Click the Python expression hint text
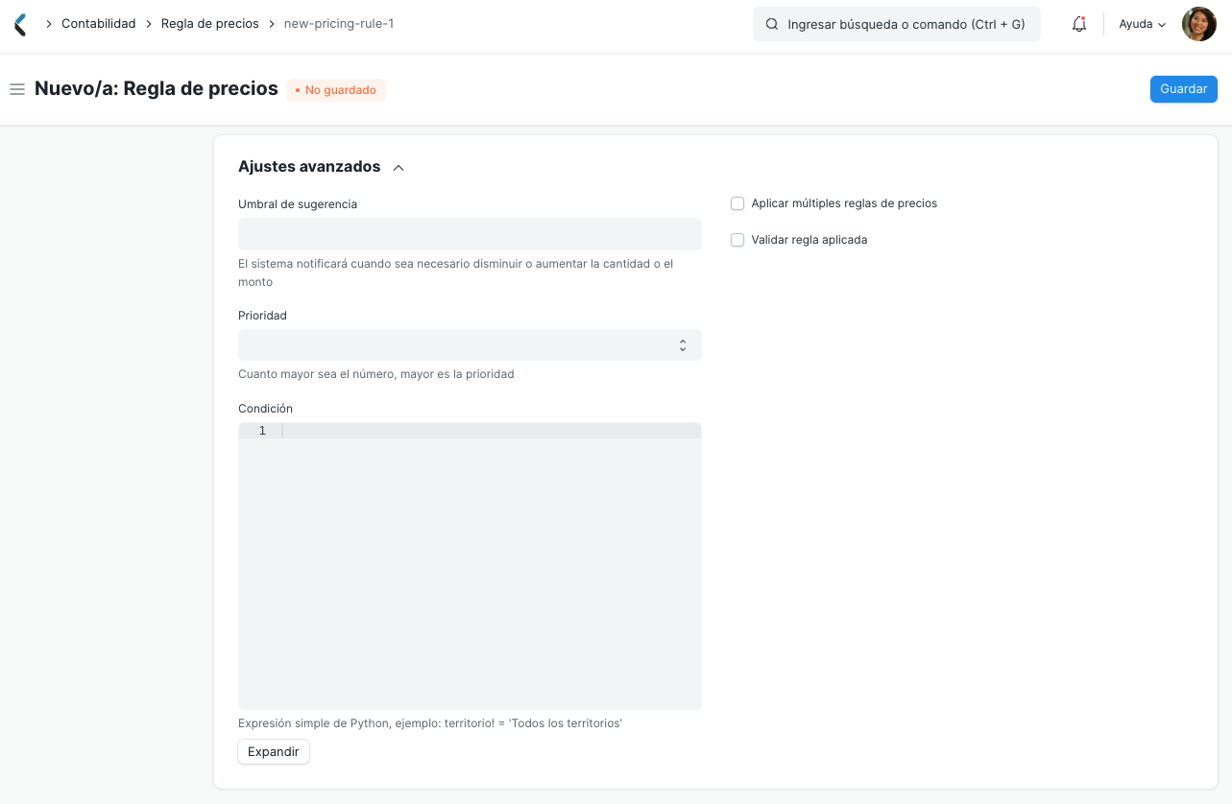This screenshot has height=804, width=1232. (x=430, y=723)
